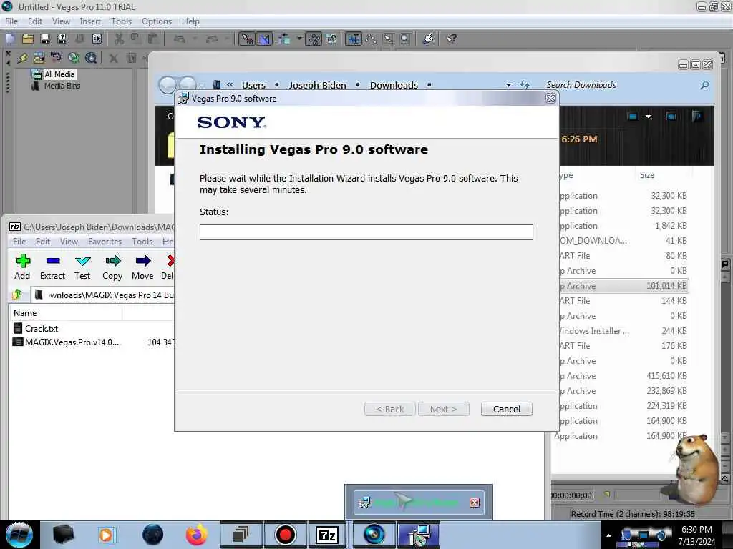Screen dimensions: 733x549
Task: Click Import Media lightning icon in Project Media
Action: (22, 58)
